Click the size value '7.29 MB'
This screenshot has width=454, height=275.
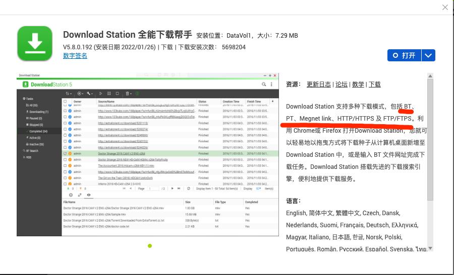[287, 36]
